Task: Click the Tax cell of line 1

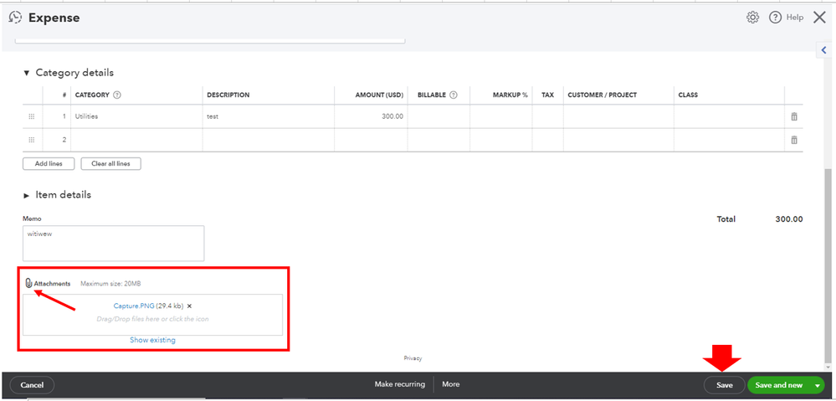Action: click(547, 116)
